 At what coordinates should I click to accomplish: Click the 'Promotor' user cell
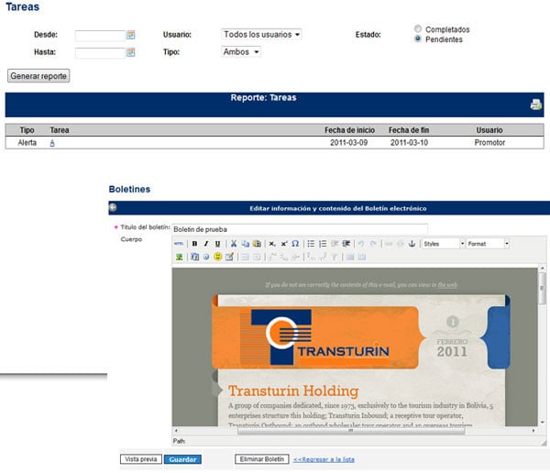coord(489,143)
